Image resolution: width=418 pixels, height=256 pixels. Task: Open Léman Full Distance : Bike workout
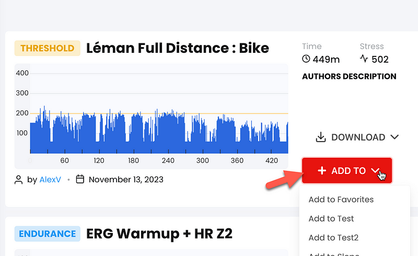(178, 48)
